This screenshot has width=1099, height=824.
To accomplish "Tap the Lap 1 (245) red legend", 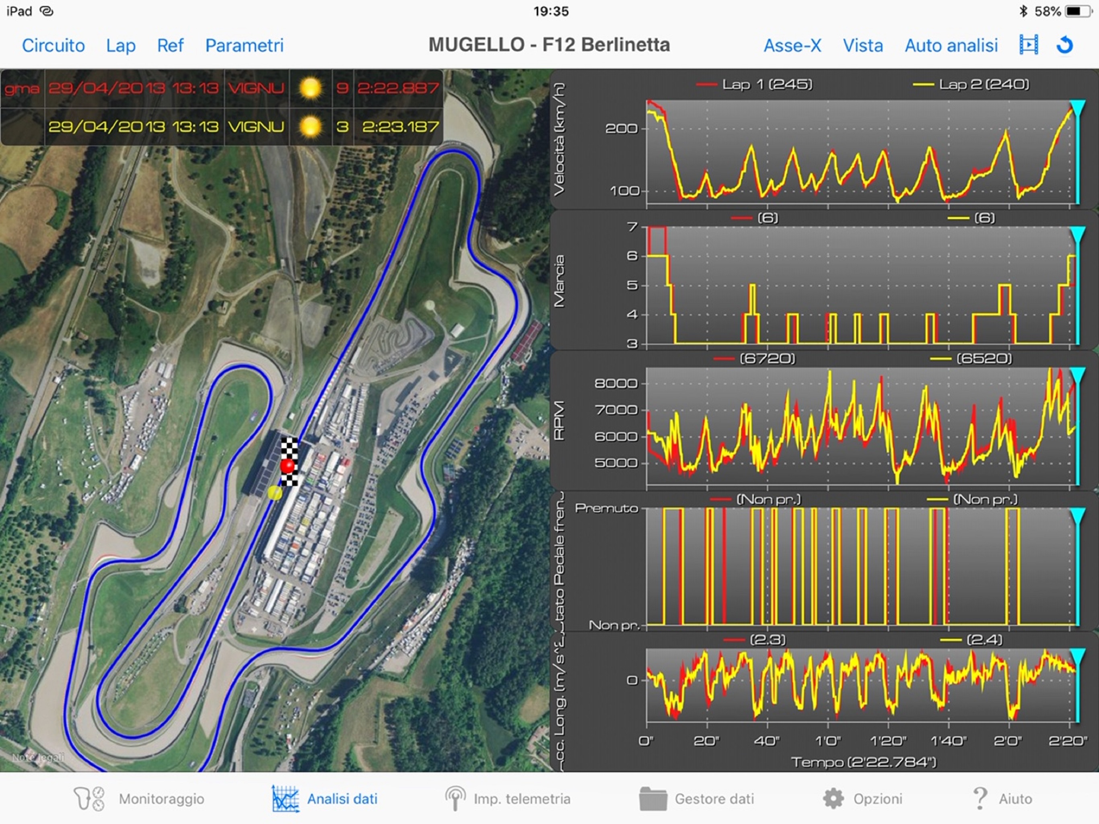I will (754, 84).
